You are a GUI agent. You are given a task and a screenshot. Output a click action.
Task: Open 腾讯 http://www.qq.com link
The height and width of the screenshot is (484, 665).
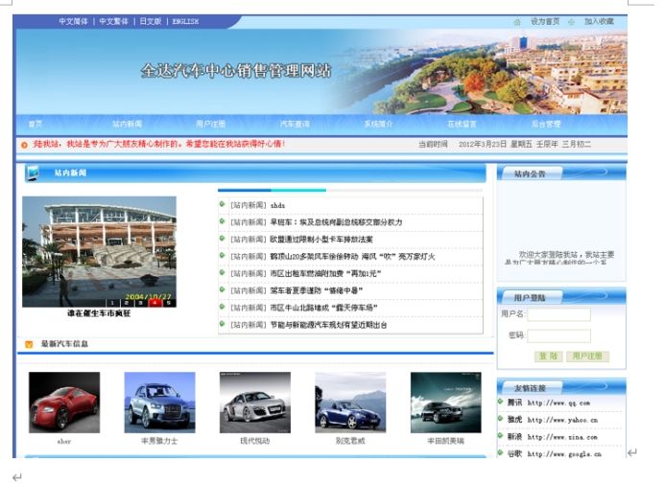pyautogui.click(x=548, y=403)
